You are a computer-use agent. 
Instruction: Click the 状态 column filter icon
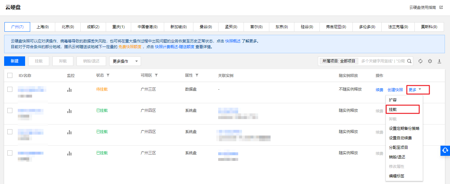click(x=108, y=75)
